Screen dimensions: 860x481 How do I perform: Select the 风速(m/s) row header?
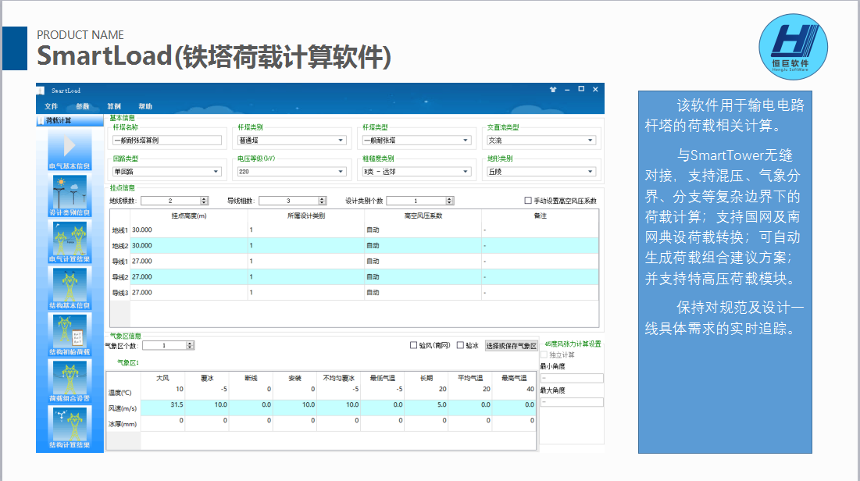[123, 408]
